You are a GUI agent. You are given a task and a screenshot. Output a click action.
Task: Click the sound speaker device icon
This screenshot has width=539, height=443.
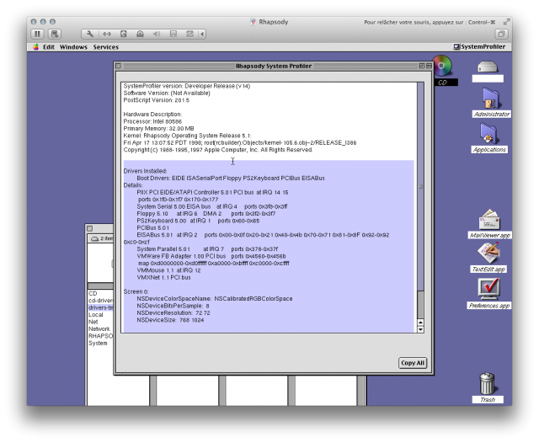coord(157,34)
